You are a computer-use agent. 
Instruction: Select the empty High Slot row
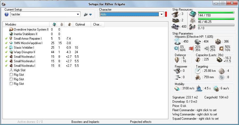click(85, 70)
